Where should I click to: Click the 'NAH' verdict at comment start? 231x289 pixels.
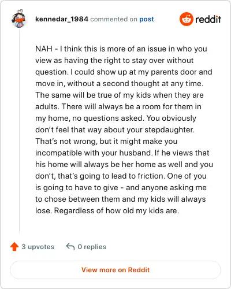tap(44, 49)
